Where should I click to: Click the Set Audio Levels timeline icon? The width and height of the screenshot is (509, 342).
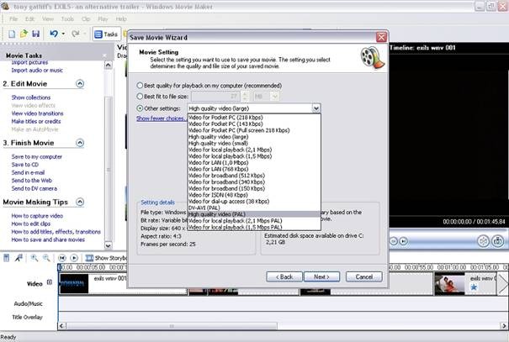tap(7, 258)
